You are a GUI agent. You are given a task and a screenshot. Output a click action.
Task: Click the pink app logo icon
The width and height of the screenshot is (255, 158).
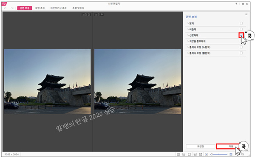tap(4, 3)
